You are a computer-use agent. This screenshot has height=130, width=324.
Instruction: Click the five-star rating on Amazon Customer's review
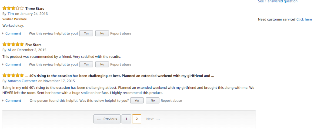[13, 75]
